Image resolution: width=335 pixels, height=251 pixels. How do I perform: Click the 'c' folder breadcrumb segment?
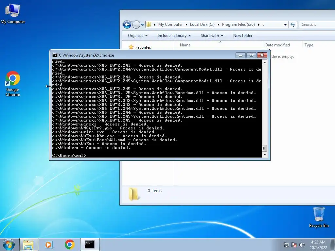(263, 25)
